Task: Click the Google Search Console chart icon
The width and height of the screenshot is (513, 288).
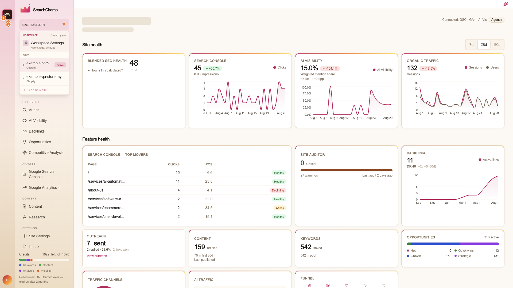Action: [25, 174]
